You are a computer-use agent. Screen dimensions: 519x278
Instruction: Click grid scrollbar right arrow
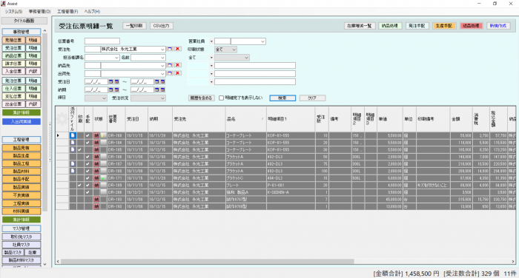tap(513, 261)
